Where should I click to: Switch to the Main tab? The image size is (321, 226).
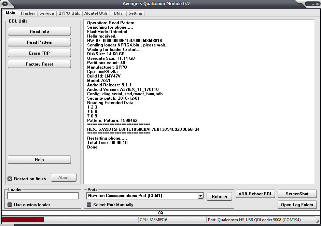click(x=11, y=13)
